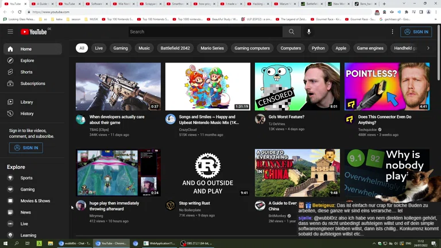Open Windows Start menu
The height and width of the screenshot is (248, 441).
[5, 243]
